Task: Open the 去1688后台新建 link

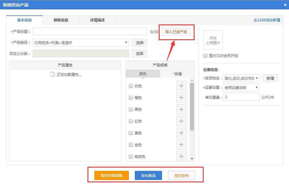Action: [267, 20]
